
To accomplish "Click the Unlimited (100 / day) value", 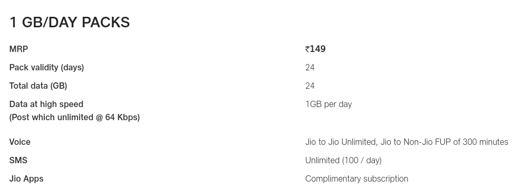I will pyautogui.click(x=344, y=160).
